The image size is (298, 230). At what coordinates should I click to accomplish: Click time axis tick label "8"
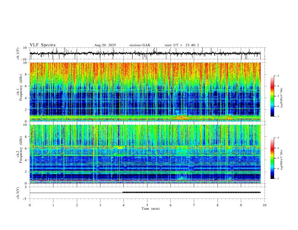(217, 205)
